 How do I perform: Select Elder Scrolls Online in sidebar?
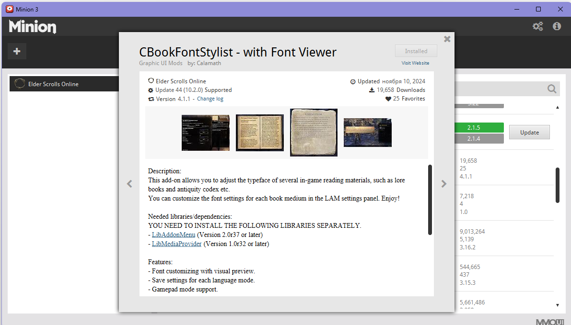pyautogui.click(x=64, y=84)
